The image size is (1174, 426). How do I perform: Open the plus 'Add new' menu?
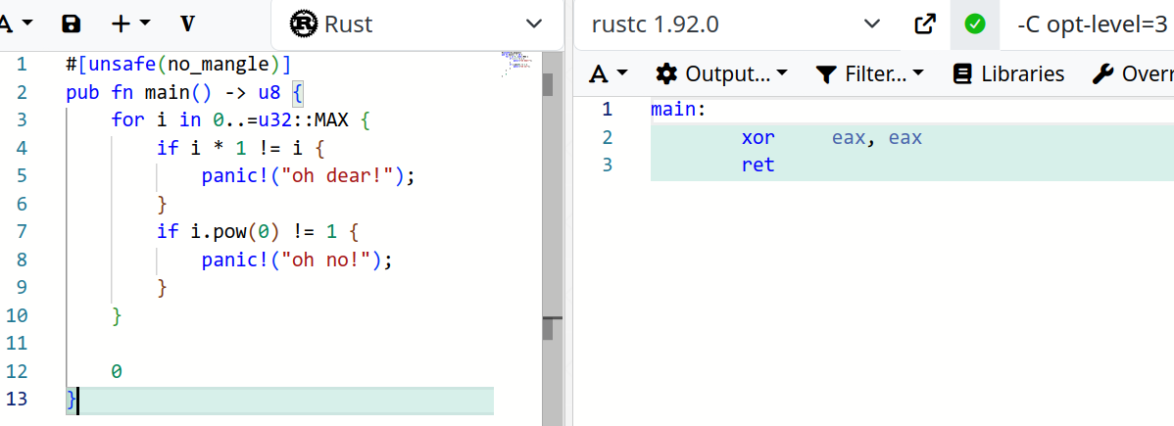click(x=130, y=24)
